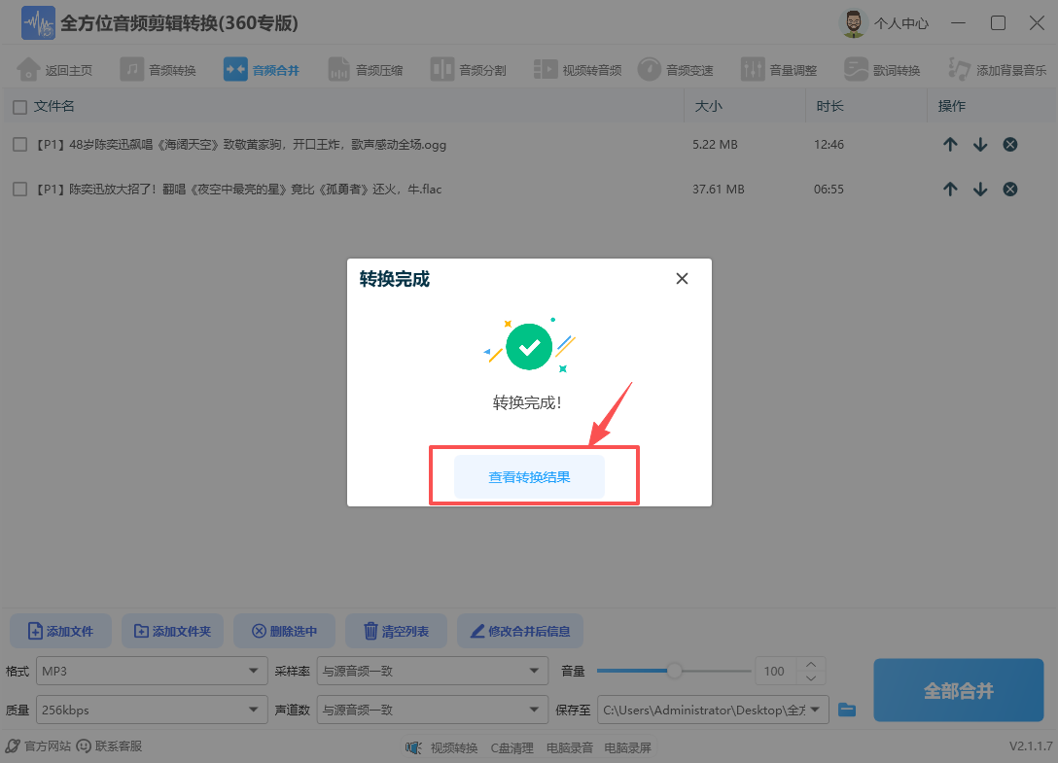Expand the 格式 MP3 dropdown
The width and height of the screenshot is (1058, 763).
[x=151, y=671]
